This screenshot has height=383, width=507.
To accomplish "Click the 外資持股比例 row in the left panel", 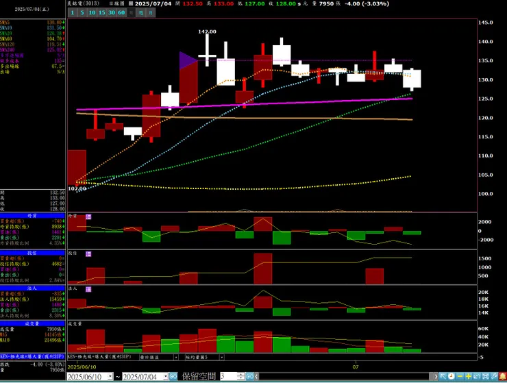I will point(32,243).
